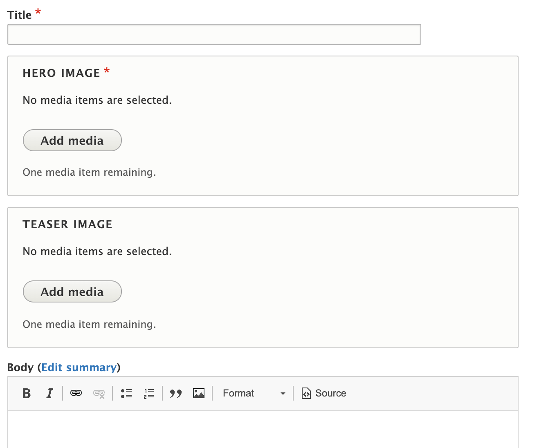Create a numbered list
This screenshot has height=448, width=539.
(149, 393)
